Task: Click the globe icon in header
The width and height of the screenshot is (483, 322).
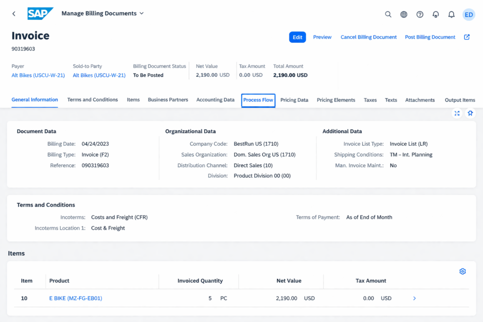Action: point(404,14)
